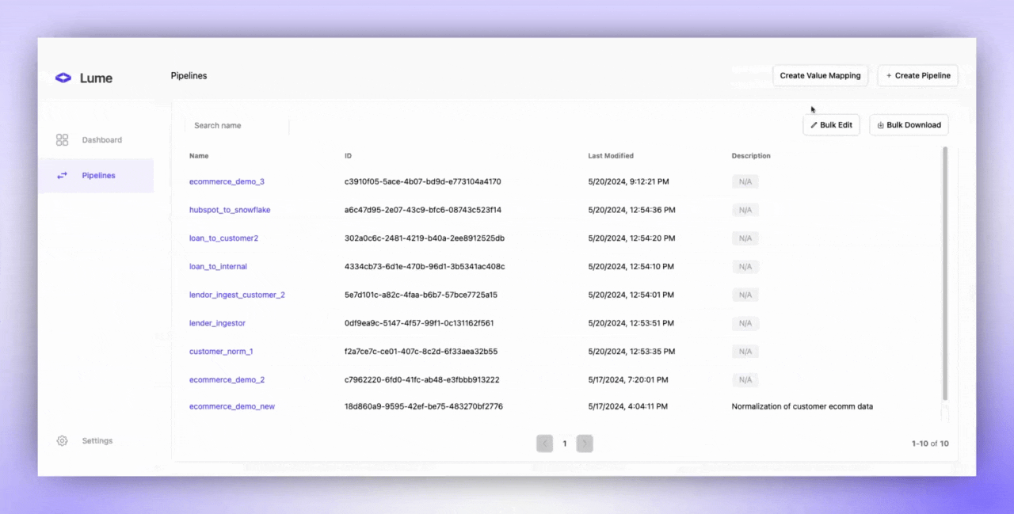Open Settings from the sidebar
Image resolution: width=1014 pixels, height=514 pixels.
coord(97,441)
